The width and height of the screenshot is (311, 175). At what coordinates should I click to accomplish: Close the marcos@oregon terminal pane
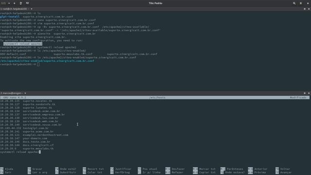[x=309, y=93]
